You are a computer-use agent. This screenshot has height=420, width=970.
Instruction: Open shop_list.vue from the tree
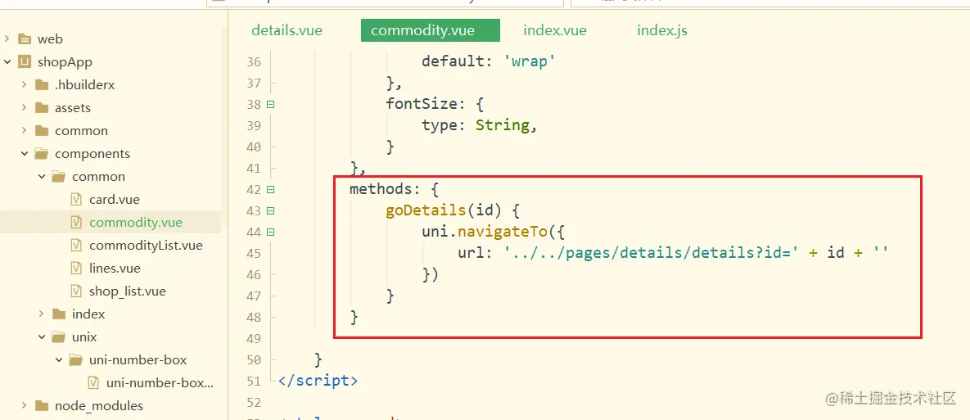pyautogui.click(x=128, y=291)
